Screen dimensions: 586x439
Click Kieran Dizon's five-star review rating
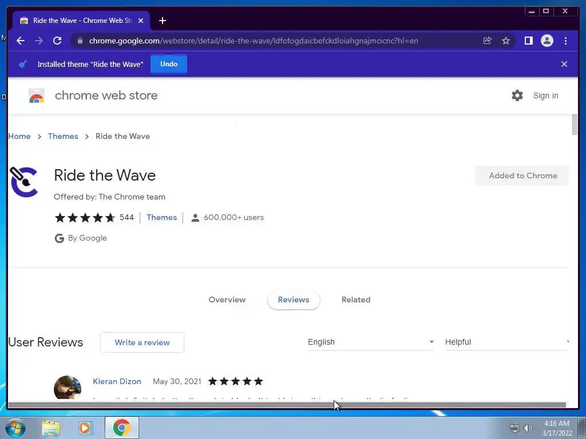coord(235,381)
